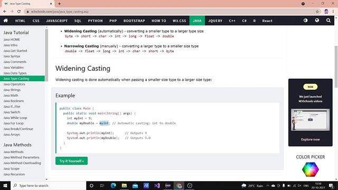Open Task View on taskbar
This screenshot has width=338, height=190.
(x=102, y=185)
